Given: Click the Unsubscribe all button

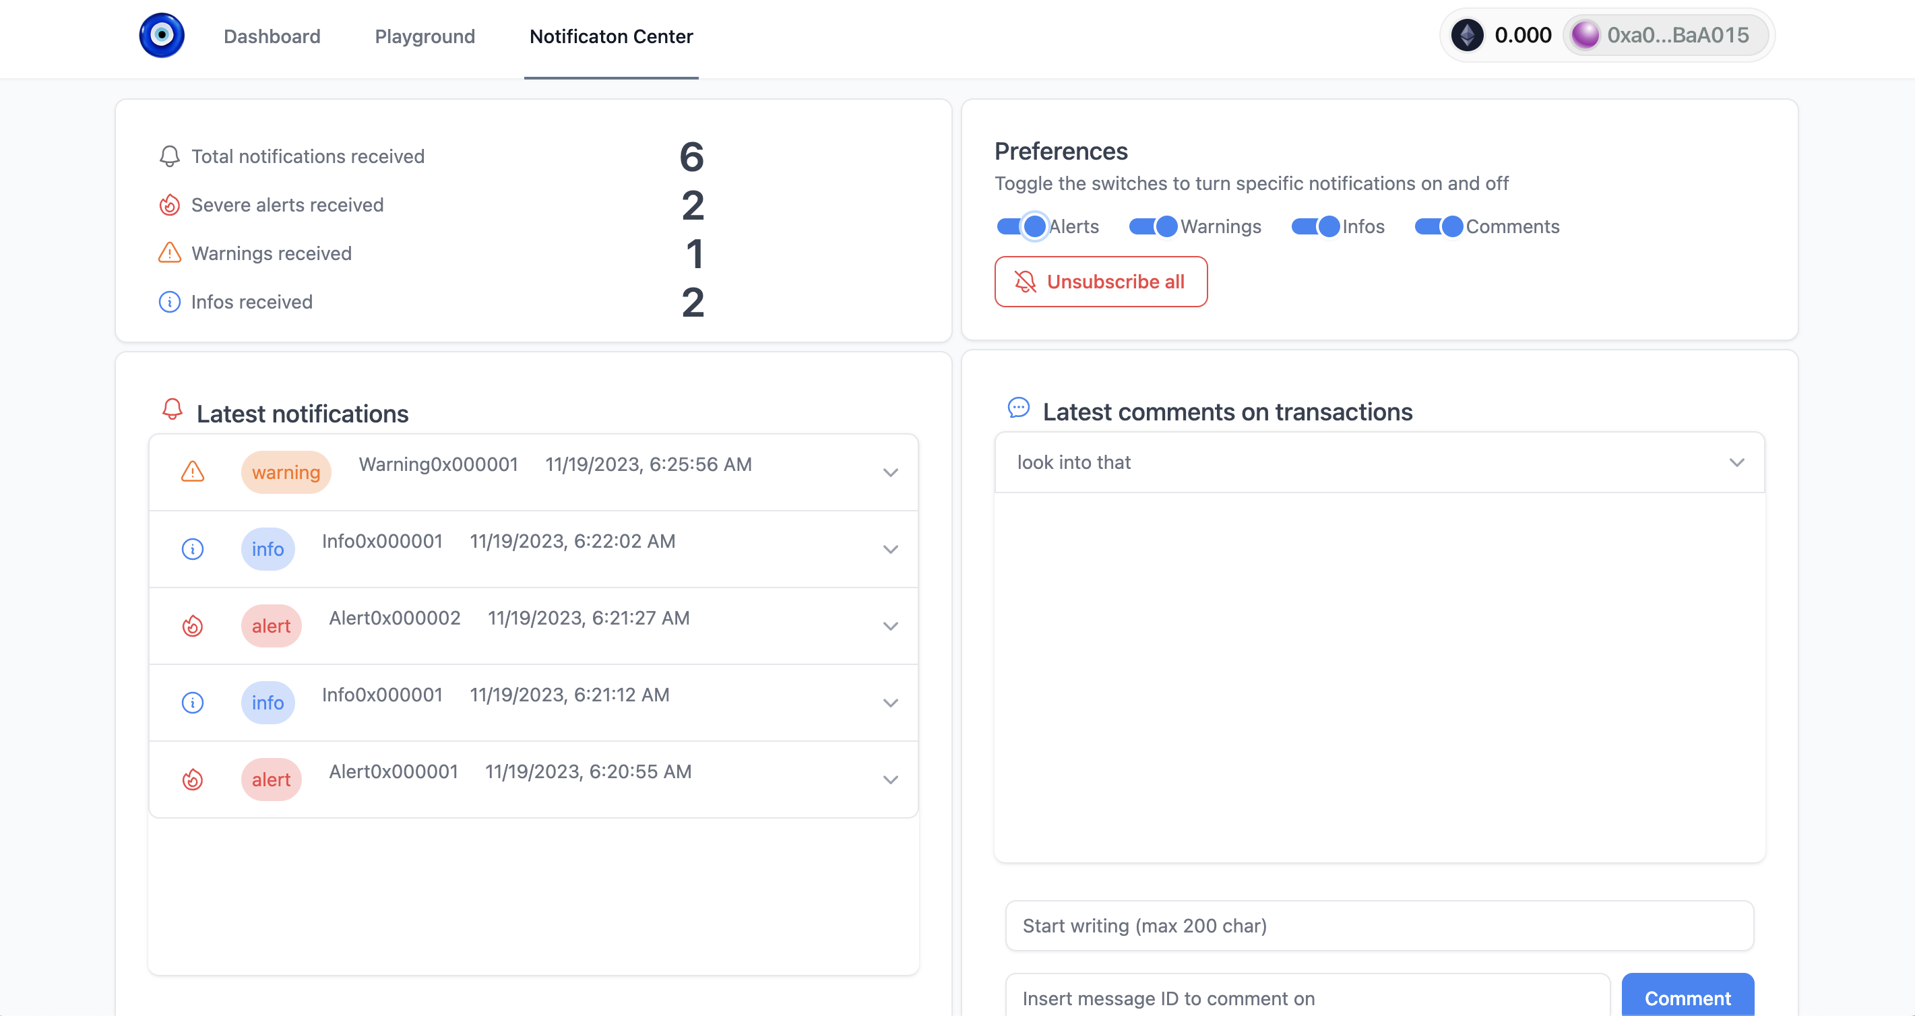Looking at the screenshot, I should click(1101, 282).
